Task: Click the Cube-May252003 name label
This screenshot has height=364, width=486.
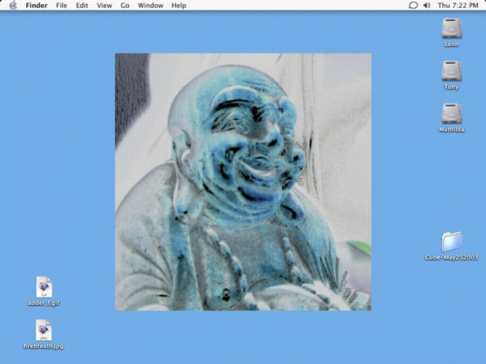Action: pos(451,258)
